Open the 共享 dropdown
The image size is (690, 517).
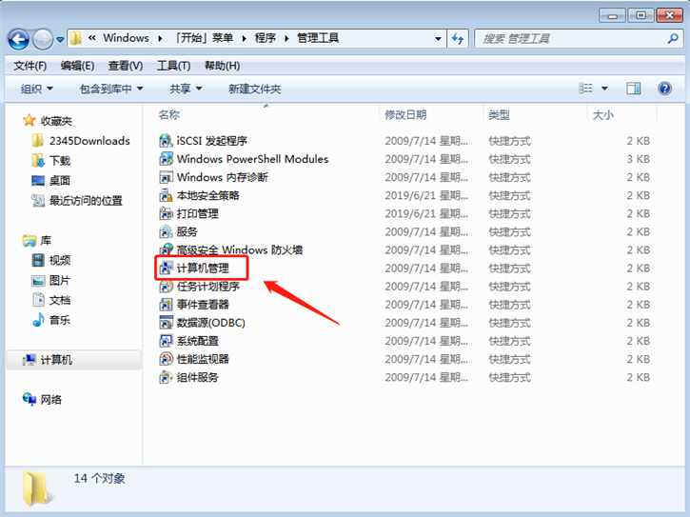186,89
